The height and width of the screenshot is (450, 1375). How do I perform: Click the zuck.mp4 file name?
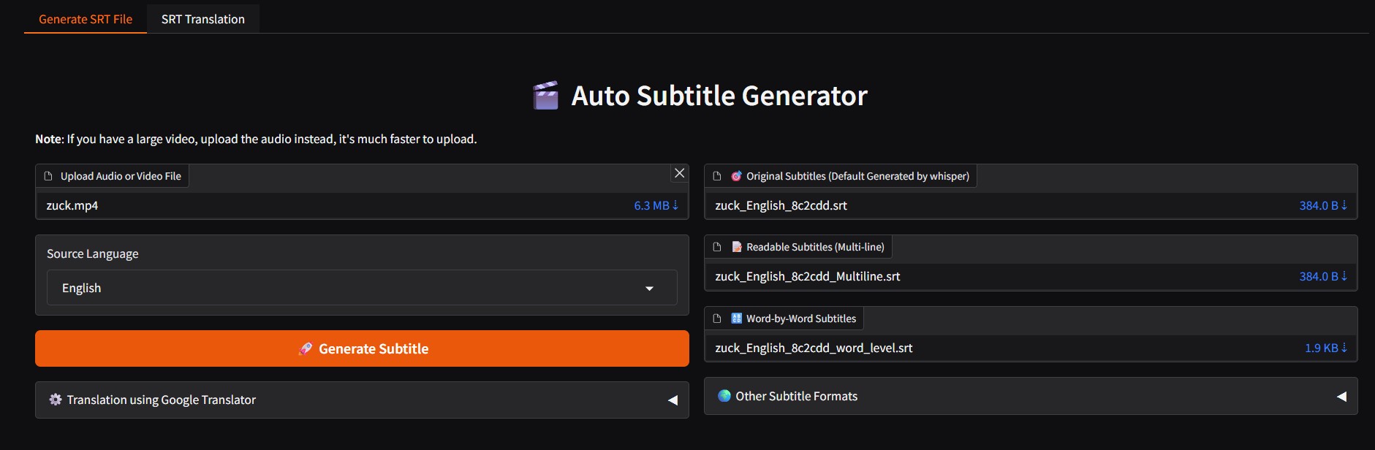point(72,206)
